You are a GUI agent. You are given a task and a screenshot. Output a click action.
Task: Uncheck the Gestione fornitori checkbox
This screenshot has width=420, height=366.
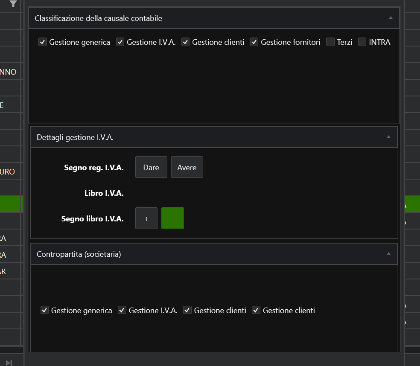point(254,42)
